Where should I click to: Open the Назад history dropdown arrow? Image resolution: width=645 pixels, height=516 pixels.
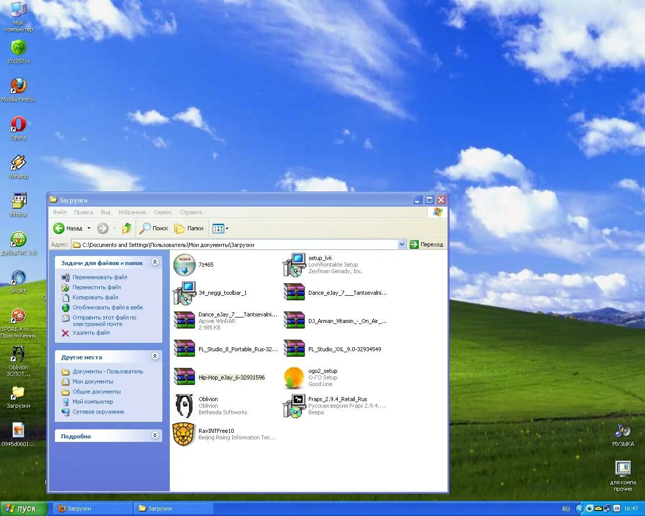89,228
